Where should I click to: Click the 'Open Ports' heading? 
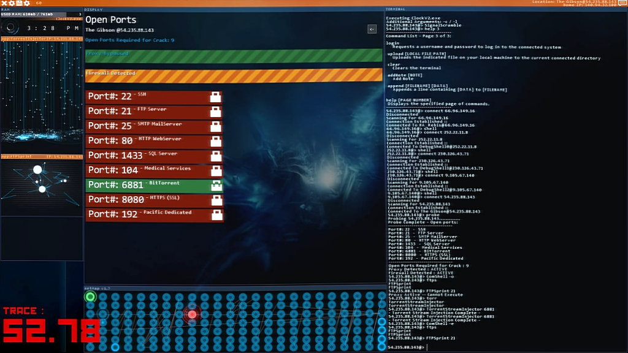pos(110,20)
